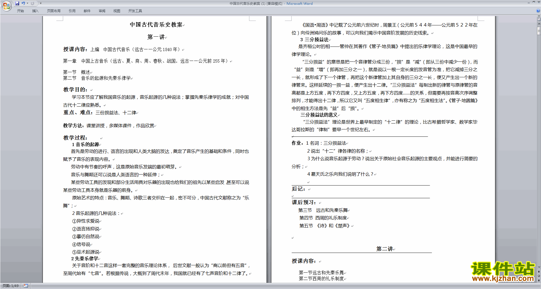
Task: Click the Redo icon in Quick Access
Action: [x=32, y=3]
